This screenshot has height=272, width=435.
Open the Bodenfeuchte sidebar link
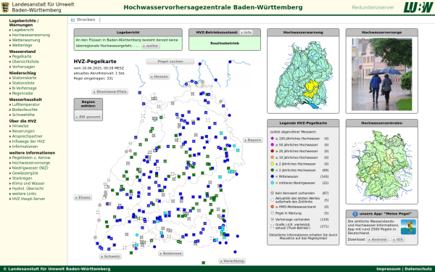[x=25, y=110]
